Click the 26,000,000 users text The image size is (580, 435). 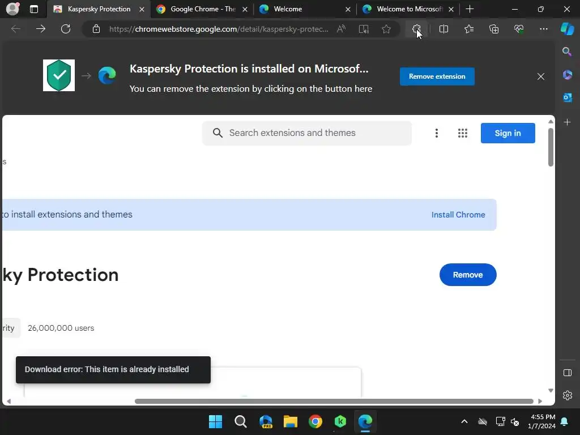[x=61, y=328]
